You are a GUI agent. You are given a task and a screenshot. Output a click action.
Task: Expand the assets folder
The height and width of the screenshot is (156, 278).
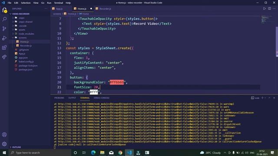pyautogui.click(x=13, y=30)
